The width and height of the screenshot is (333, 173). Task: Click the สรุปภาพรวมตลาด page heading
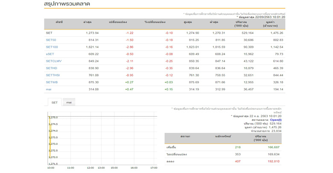tap(67, 4)
